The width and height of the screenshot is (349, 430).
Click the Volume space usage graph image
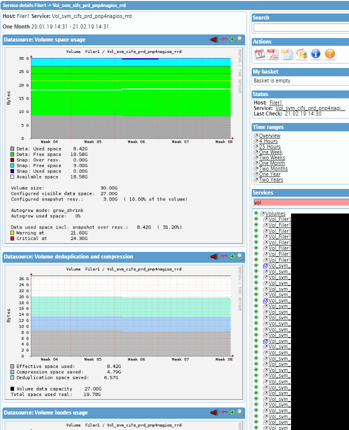click(123, 145)
